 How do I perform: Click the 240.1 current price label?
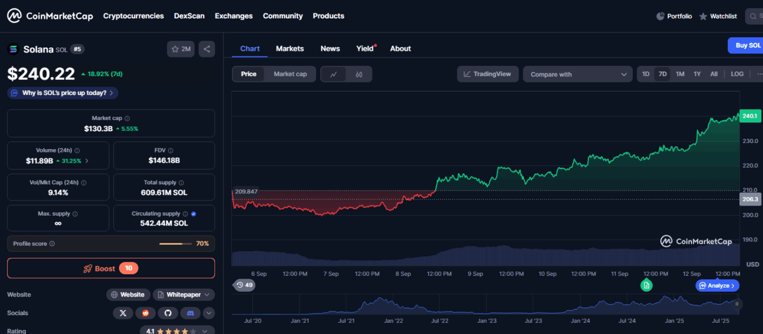pyautogui.click(x=750, y=116)
